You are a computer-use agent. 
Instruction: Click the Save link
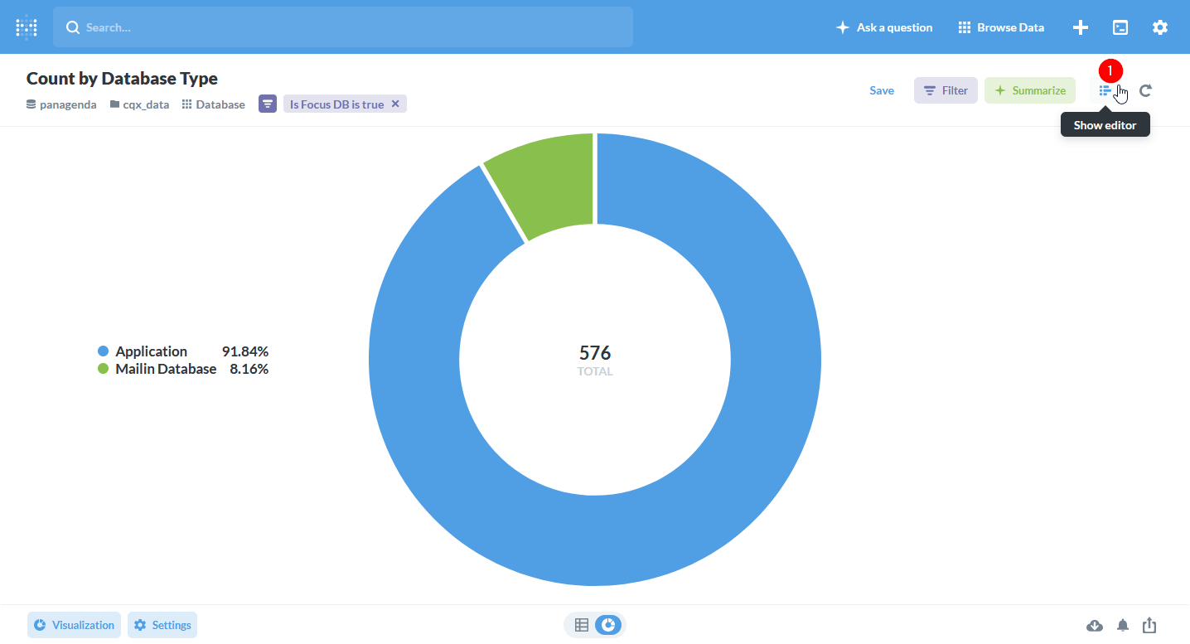click(x=882, y=90)
